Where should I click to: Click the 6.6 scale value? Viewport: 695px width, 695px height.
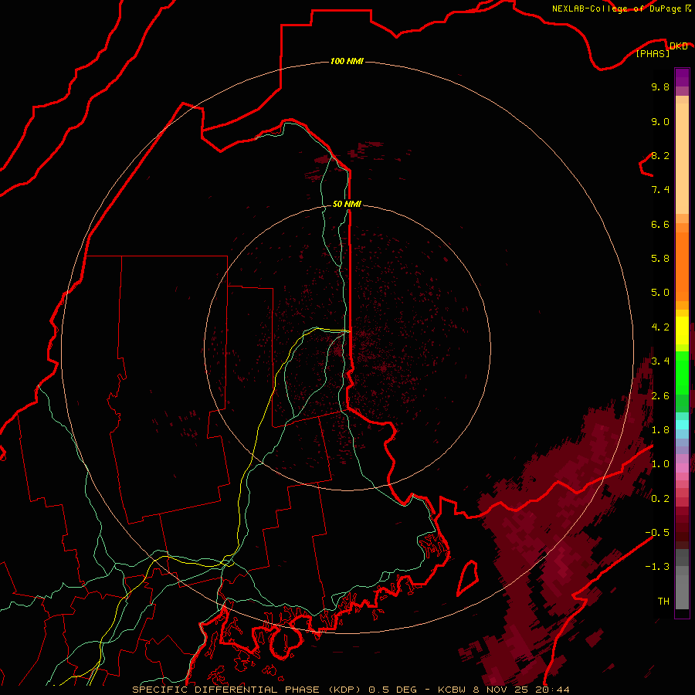[x=660, y=224]
